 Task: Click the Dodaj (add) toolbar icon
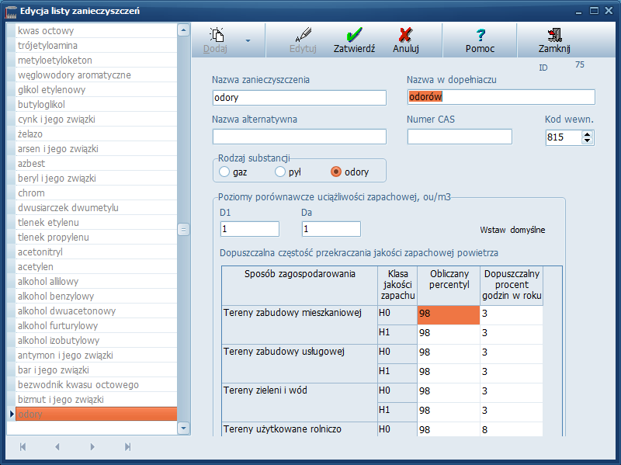click(217, 35)
